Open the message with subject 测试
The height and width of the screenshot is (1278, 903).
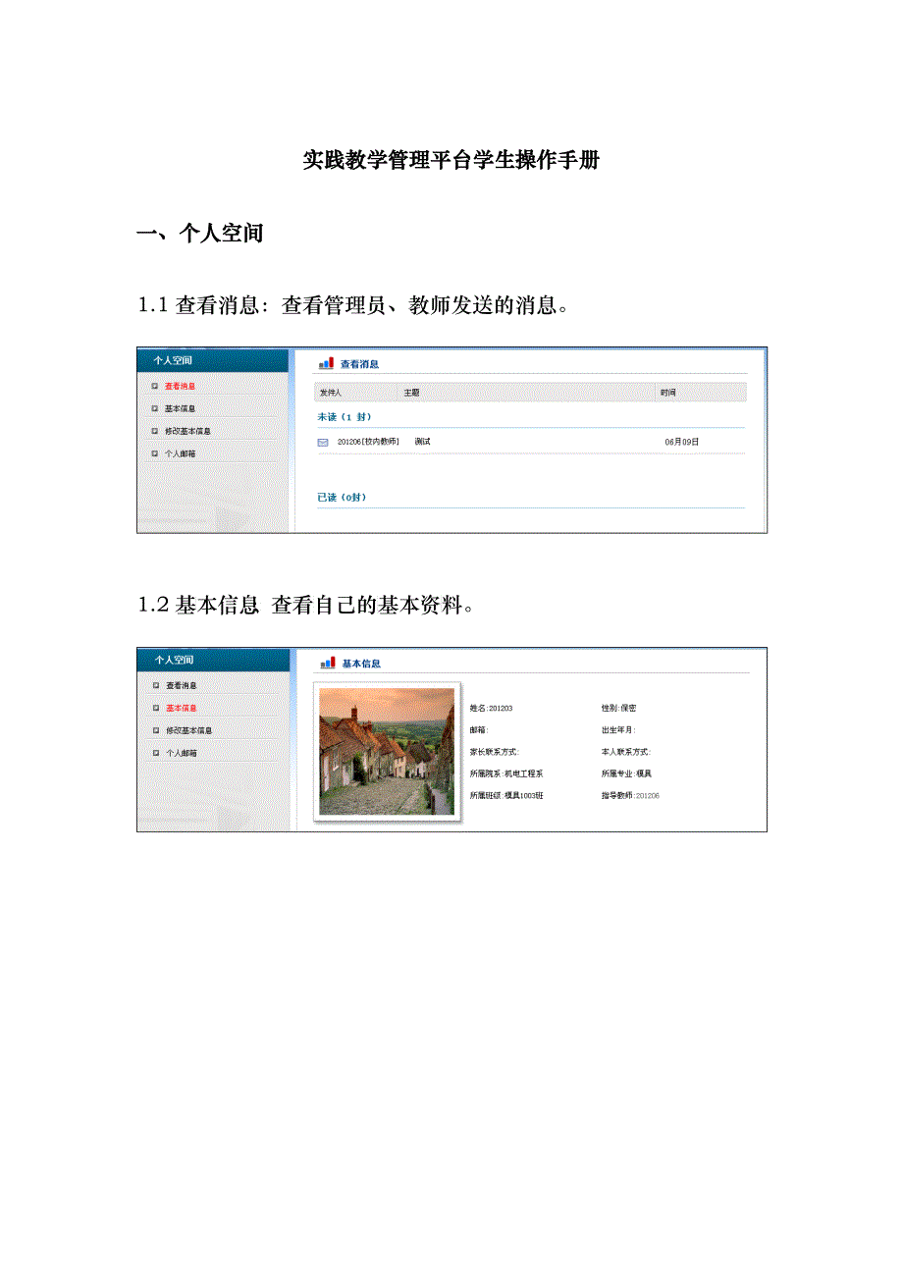422,443
